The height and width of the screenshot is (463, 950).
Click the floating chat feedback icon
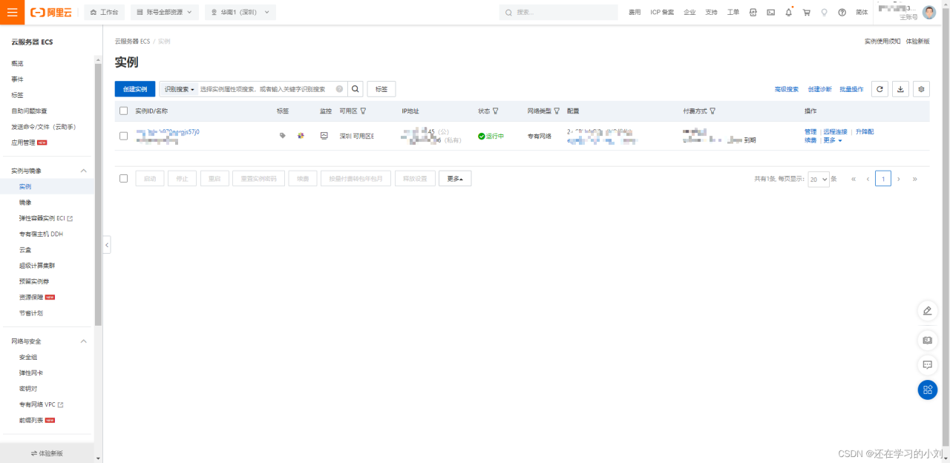click(x=927, y=364)
